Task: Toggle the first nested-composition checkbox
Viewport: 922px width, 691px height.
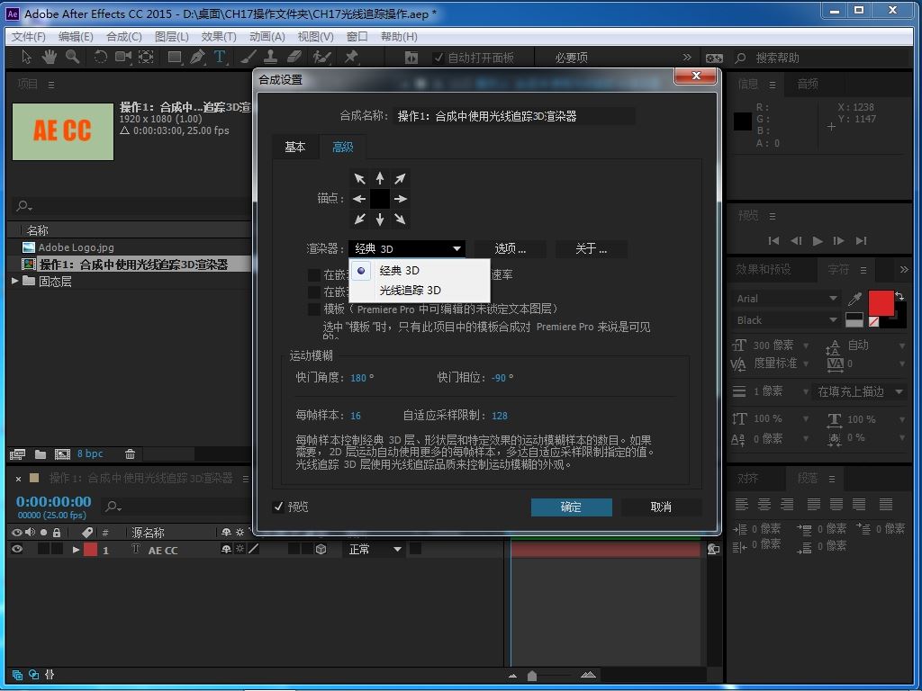Action: click(x=314, y=275)
